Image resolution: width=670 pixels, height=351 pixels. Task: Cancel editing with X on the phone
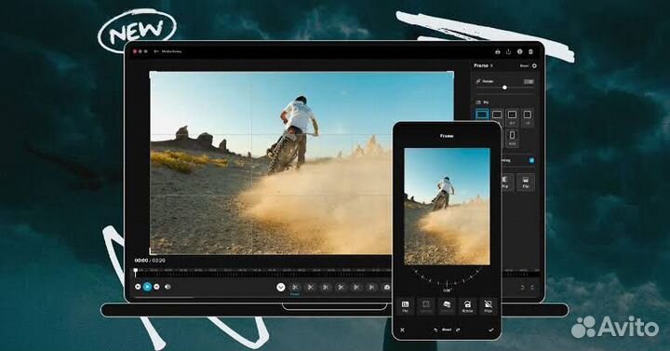403,330
